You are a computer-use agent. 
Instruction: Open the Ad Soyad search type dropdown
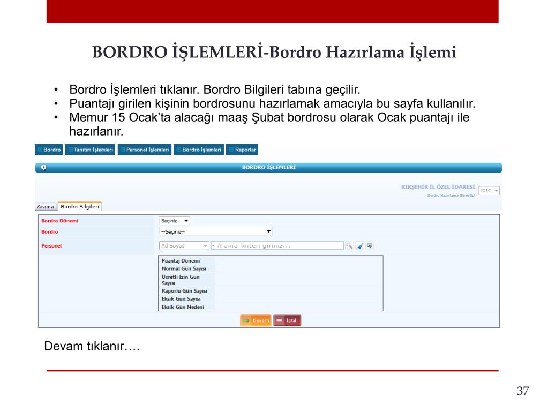pyautogui.click(x=184, y=246)
